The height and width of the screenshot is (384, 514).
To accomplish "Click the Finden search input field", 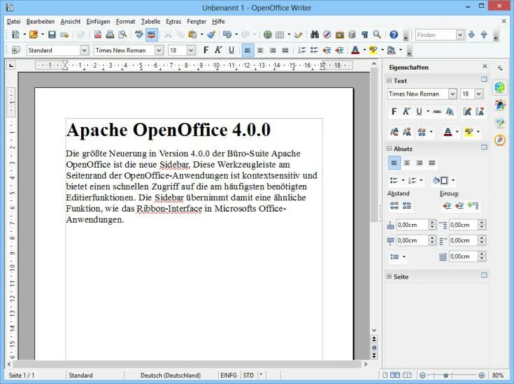I will (436, 35).
